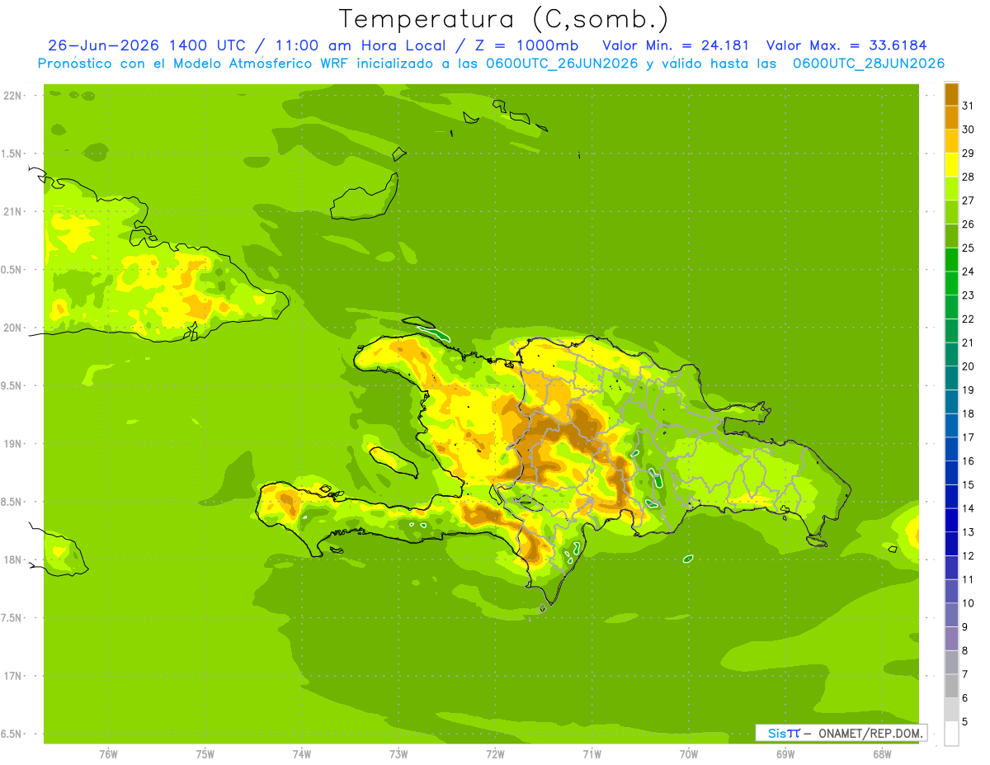Click the "24" label in the color scale
990x765 pixels.
click(x=968, y=272)
